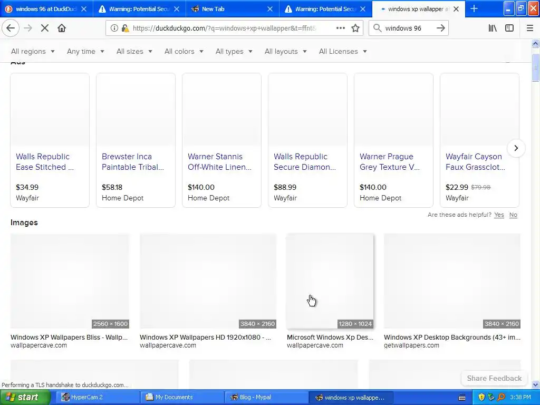The height and width of the screenshot is (405, 540).
Task: Open the getwallpapers.com 3840 × 2160 thumbnail
Action: (x=452, y=281)
